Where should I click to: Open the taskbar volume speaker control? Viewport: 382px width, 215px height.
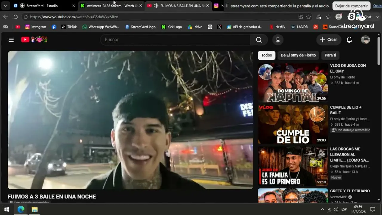click(336, 209)
